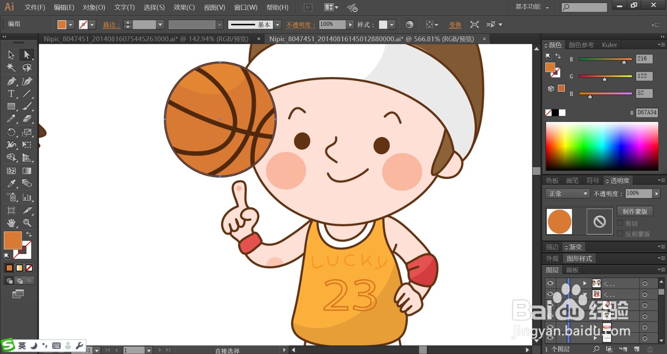Select the Magic Wand tool
667x354 pixels.
(x=11, y=68)
